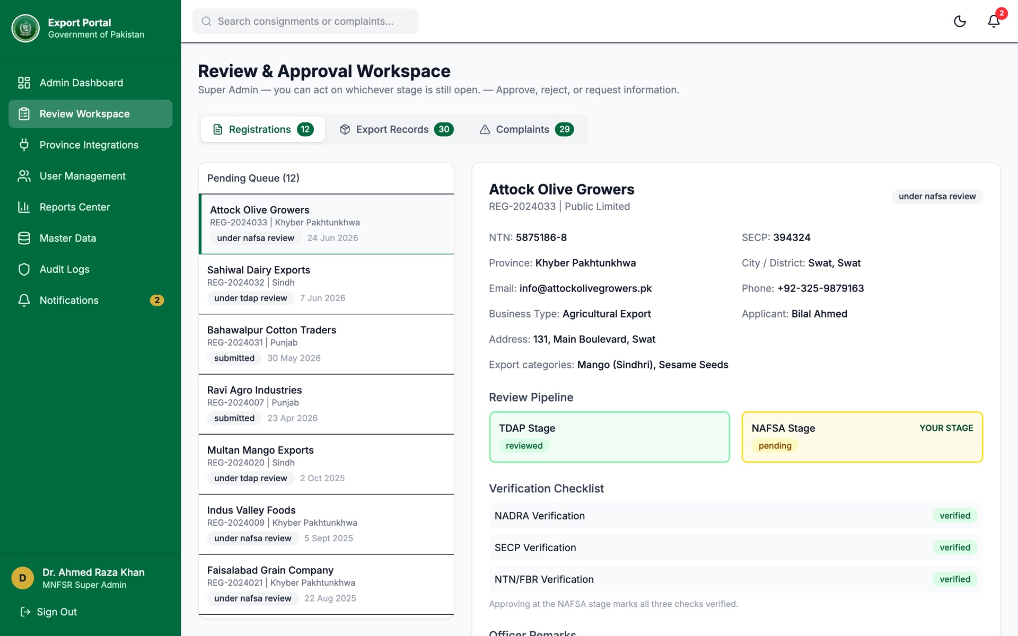Select Faisalabad Grain Company entry
The image size is (1018, 636).
click(327, 585)
